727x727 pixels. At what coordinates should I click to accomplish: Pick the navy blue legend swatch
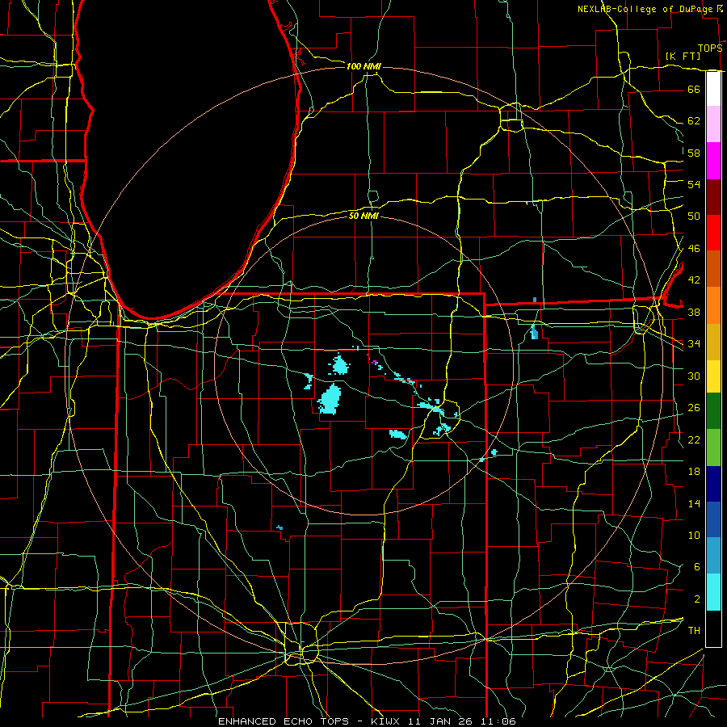(713, 484)
